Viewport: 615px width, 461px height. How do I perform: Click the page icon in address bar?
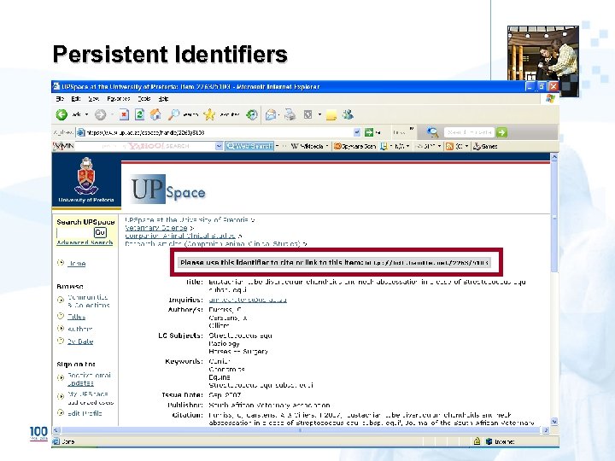81,132
